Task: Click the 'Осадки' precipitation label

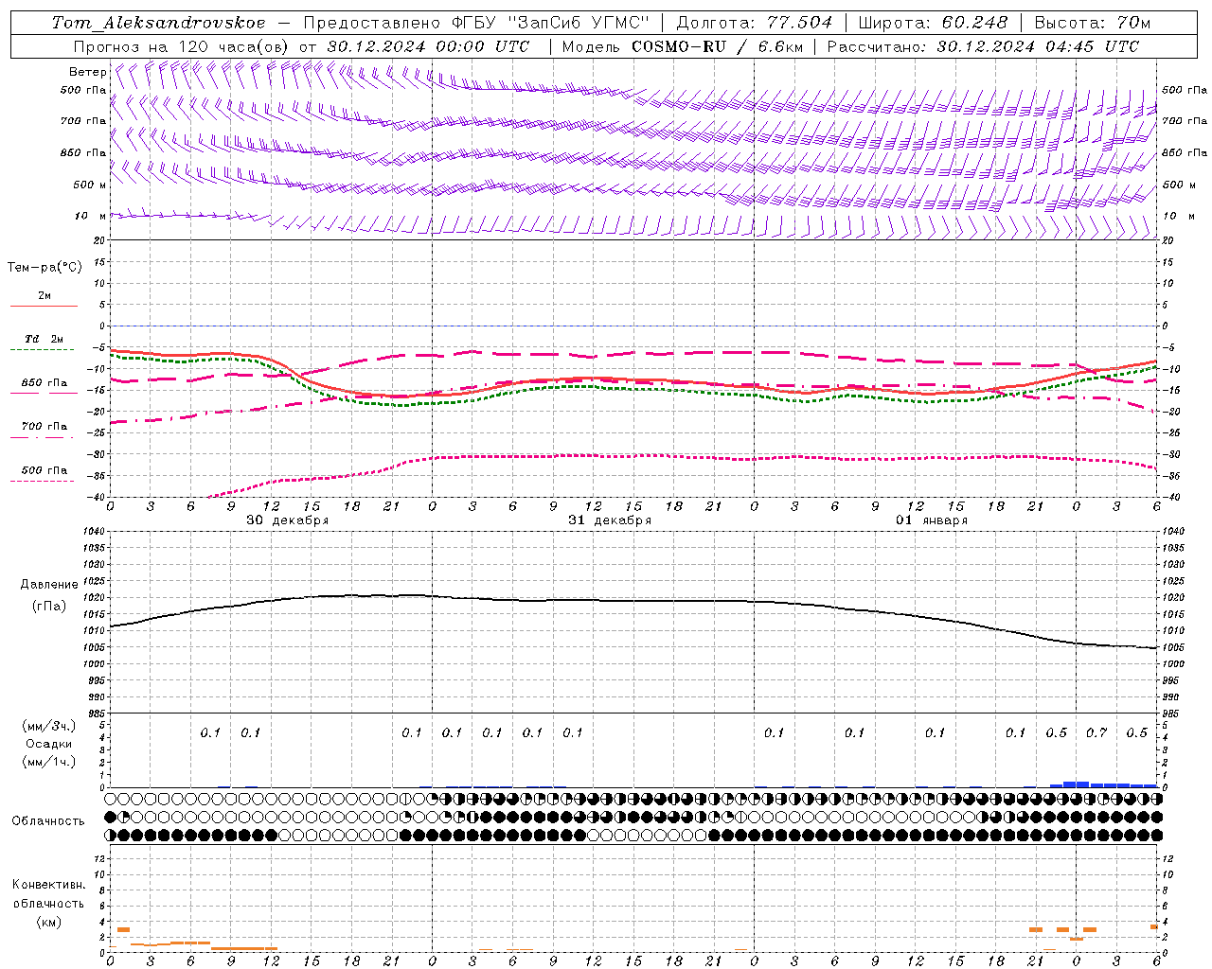Action: coord(48,744)
